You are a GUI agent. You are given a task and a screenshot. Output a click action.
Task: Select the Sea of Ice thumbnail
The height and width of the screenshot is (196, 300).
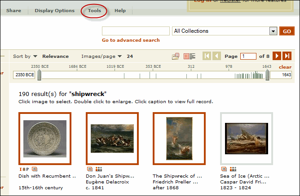247,139
